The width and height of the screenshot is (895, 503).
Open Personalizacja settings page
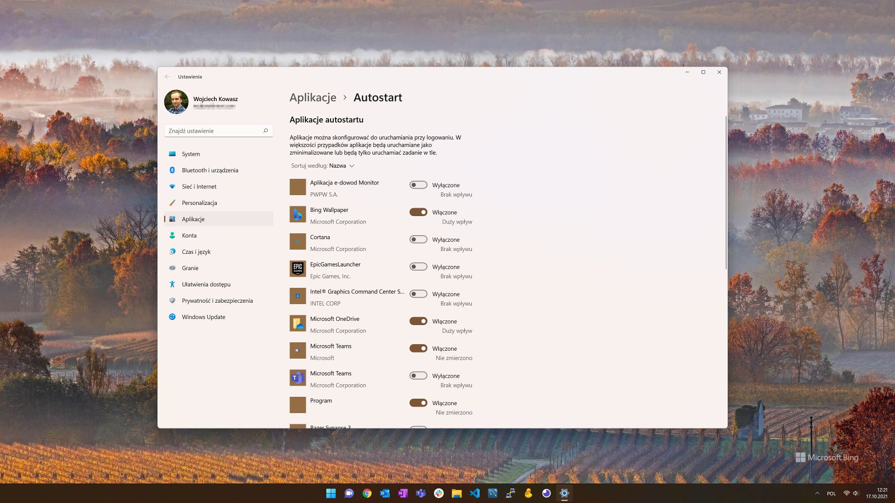pos(199,203)
